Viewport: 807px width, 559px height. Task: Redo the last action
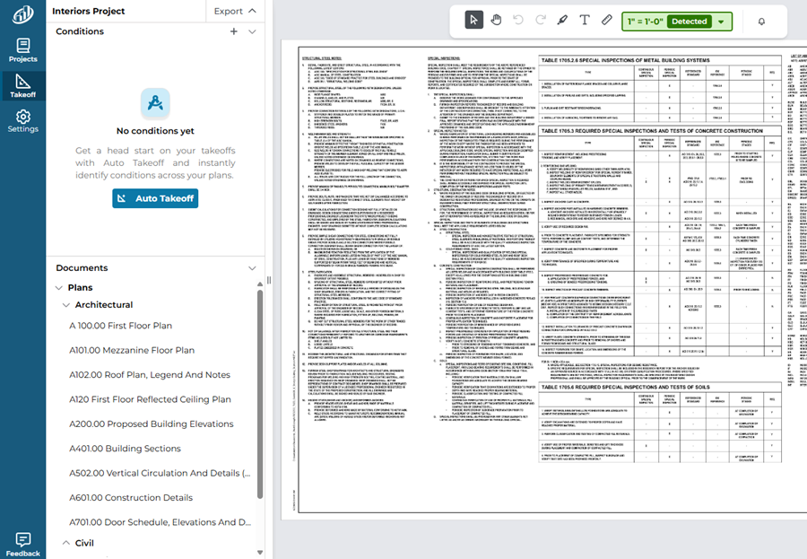tap(540, 20)
